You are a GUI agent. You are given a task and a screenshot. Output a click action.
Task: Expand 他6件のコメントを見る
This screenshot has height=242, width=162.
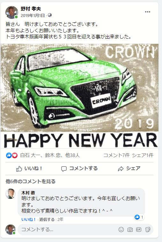31,181
